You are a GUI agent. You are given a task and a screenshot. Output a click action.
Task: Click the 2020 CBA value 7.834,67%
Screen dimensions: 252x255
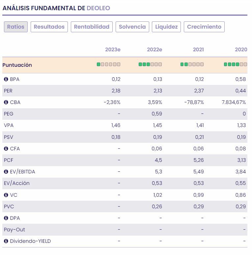(x=234, y=102)
